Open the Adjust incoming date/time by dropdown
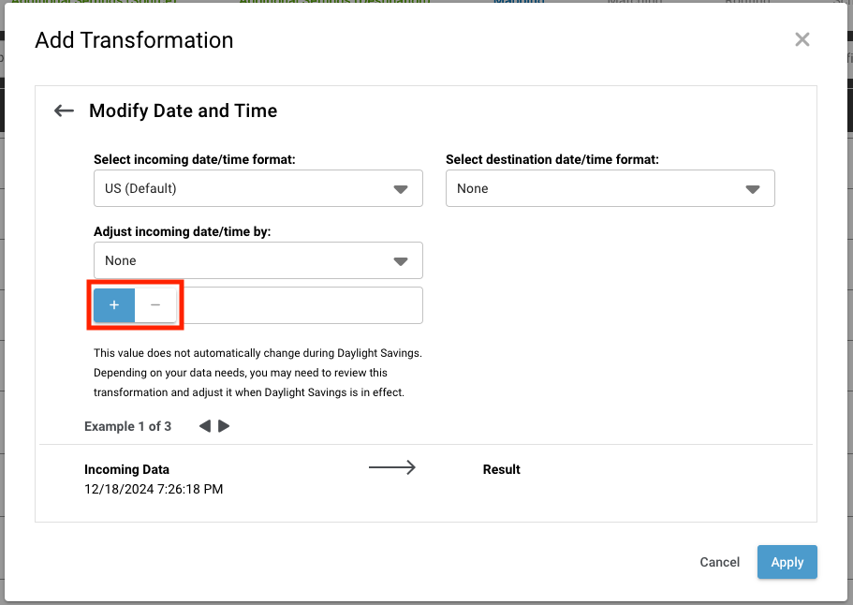853x605 pixels. [x=257, y=260]
